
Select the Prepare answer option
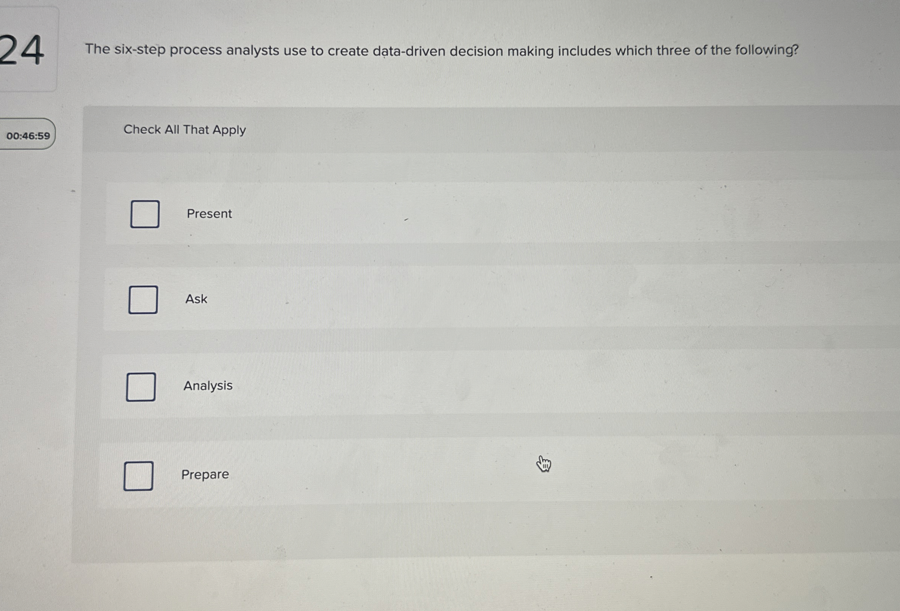pyautogui.click(x=205, y=475)
